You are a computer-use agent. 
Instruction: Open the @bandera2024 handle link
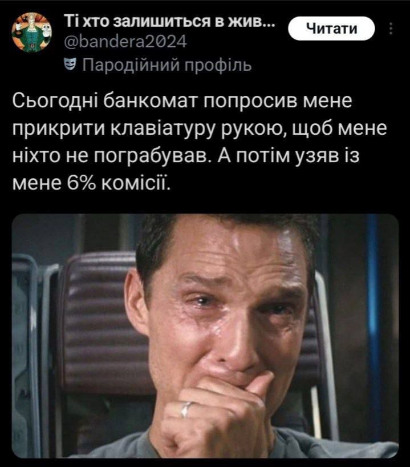pyautogui.click(x=125, y=42)
